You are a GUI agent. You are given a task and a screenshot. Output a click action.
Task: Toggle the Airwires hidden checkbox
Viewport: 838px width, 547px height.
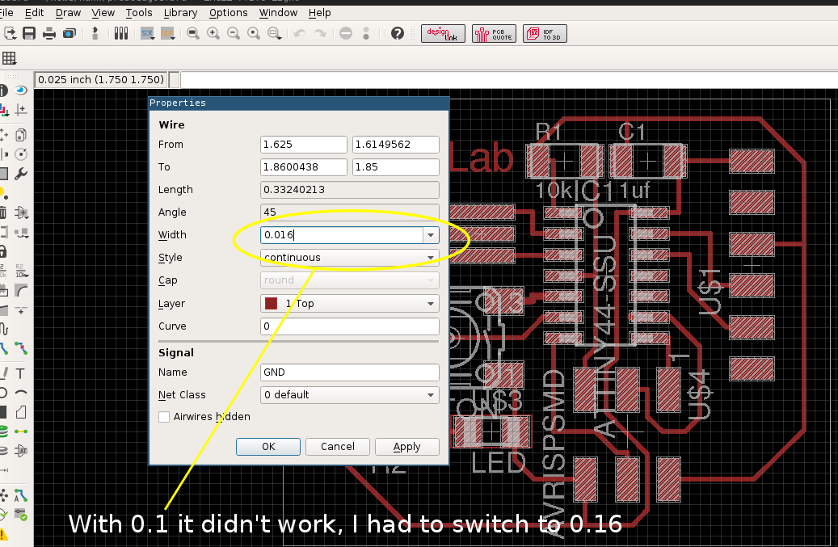(x=164, y=417)
